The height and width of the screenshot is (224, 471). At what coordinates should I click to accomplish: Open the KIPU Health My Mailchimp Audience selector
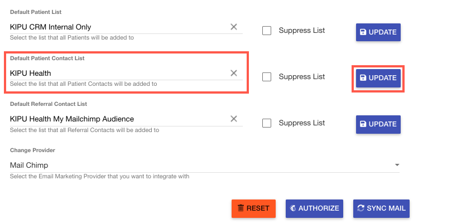[x=117, y=119]
